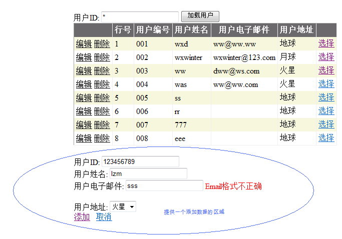The image size is (342, 239).
Task: Delete the row for user 006
Action: pyautogui.click(x=102, y=111)
